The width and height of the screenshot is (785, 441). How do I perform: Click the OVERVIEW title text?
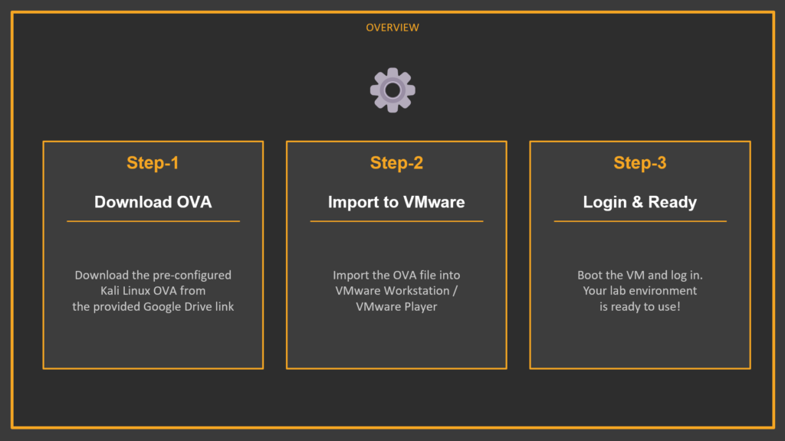[392, 28]
